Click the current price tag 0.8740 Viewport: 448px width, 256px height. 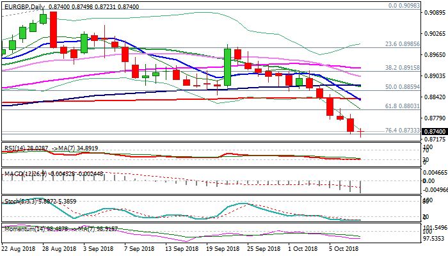click(x=433, y=131)
